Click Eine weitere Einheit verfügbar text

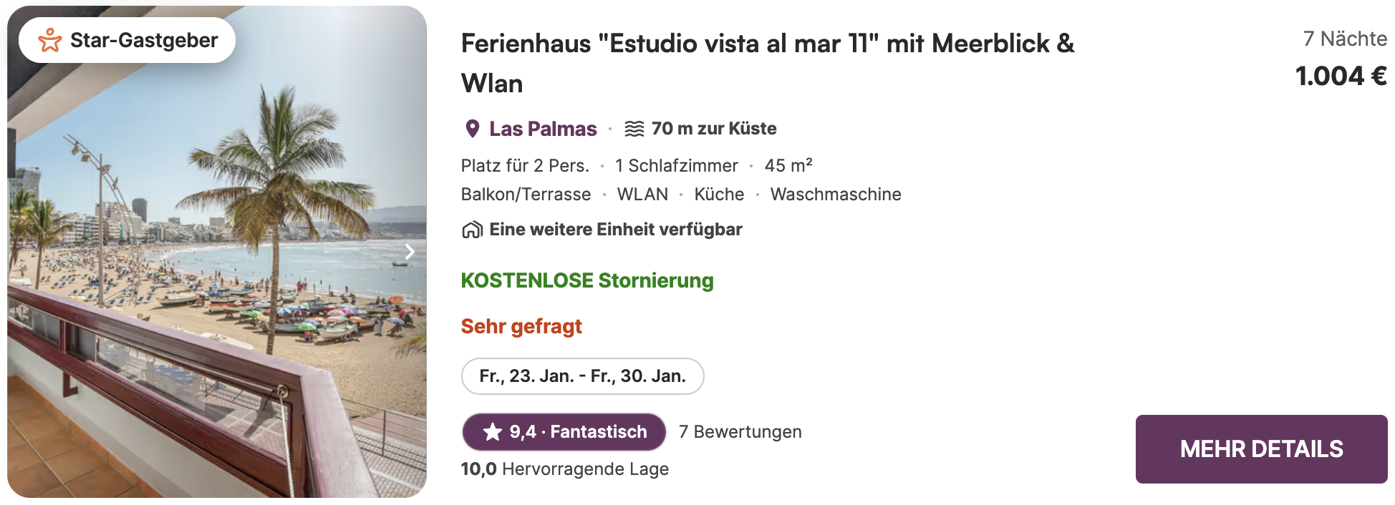tap(616, 230)
